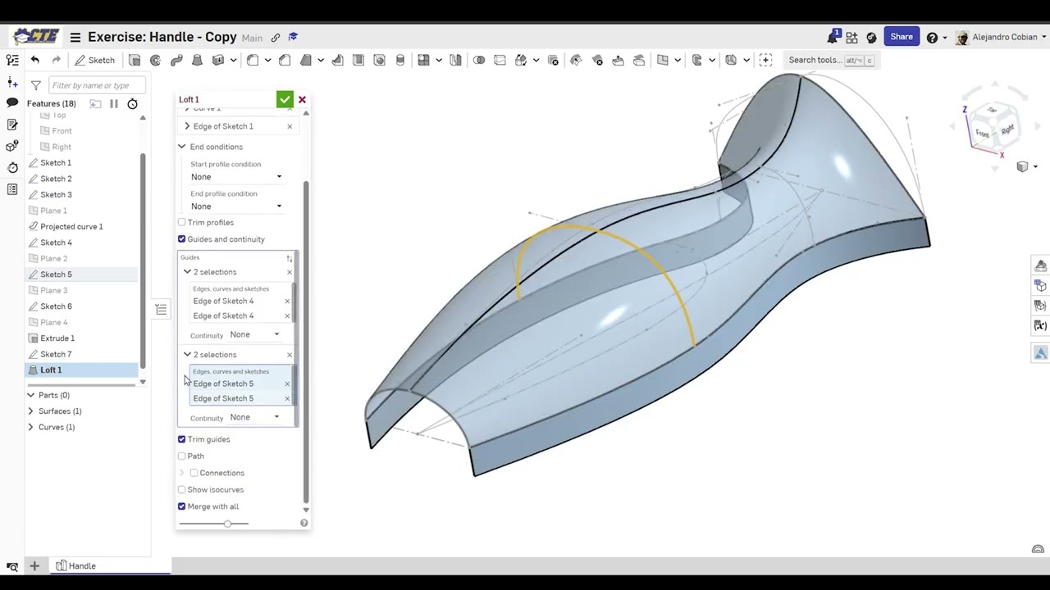Click the Share button
1050x590 pixels.
point(901,37)
